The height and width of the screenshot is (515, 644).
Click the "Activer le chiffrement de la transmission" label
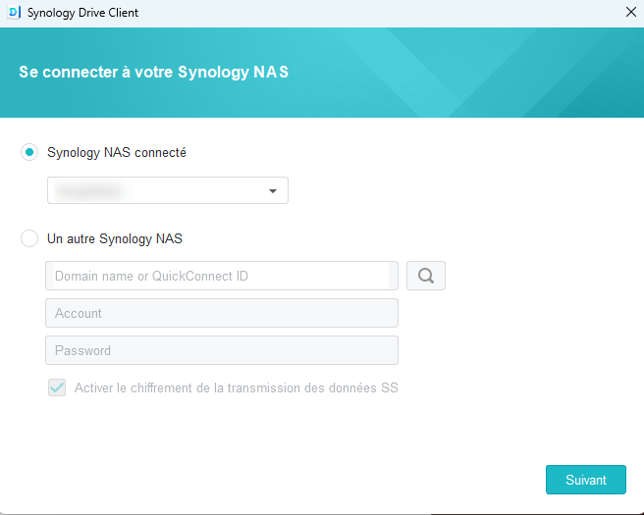coord(236,387)
